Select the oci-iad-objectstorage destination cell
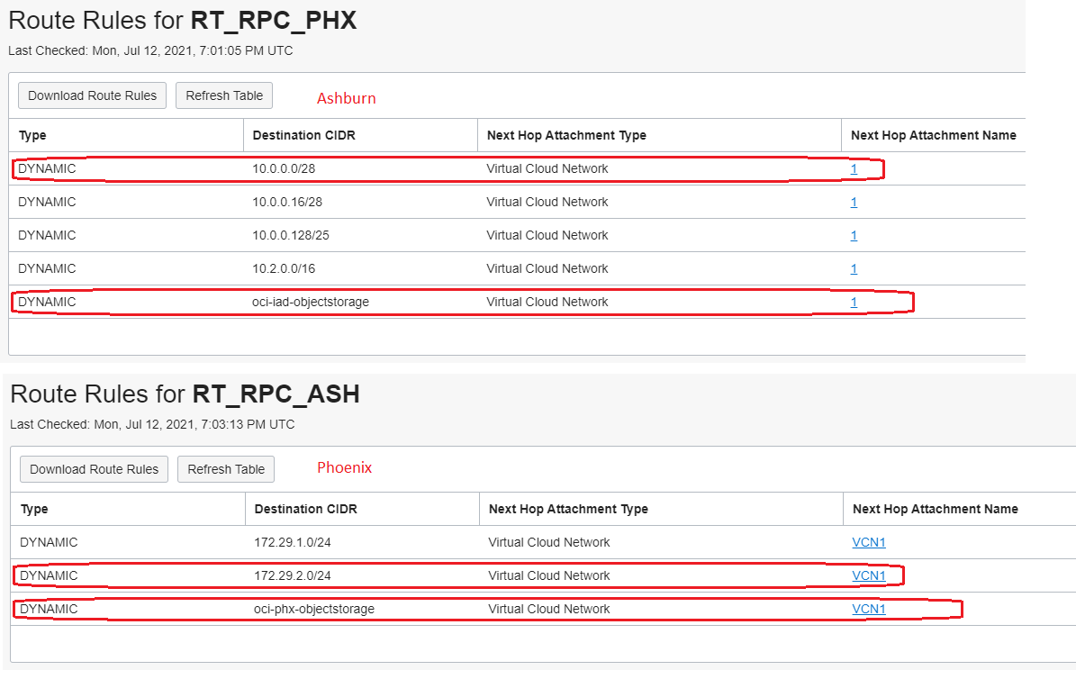This screenshot has width=1076, height=679. pos(311,303)
